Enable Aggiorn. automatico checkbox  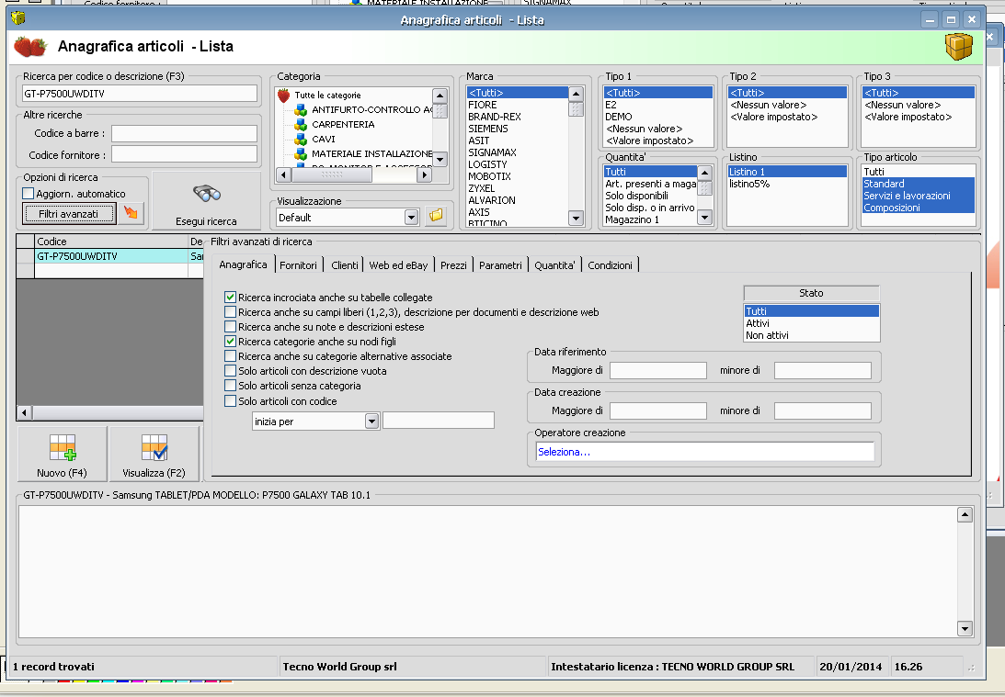(x=28, y=194)
